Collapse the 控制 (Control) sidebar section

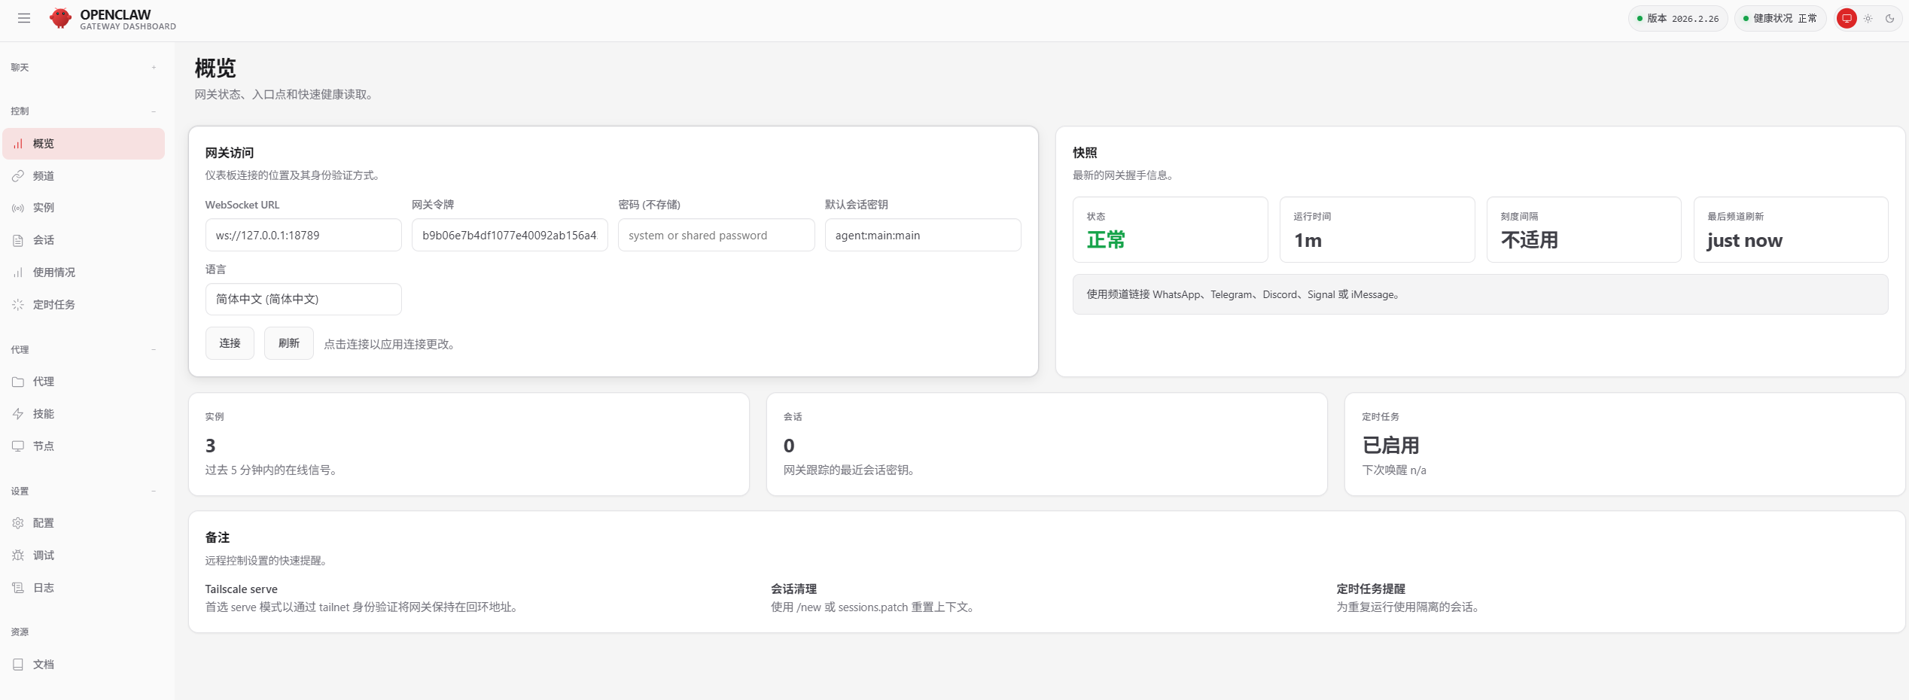click(x=154, y=111)
